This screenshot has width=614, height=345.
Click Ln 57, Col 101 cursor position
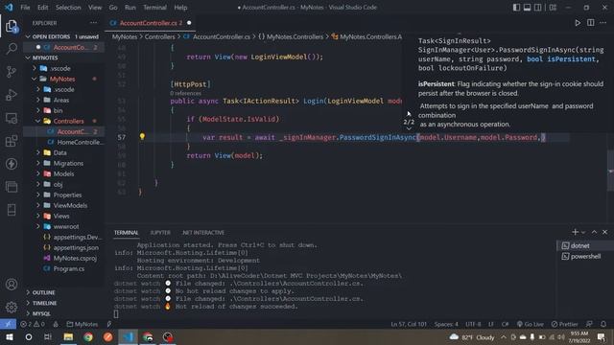coord(409,324)
